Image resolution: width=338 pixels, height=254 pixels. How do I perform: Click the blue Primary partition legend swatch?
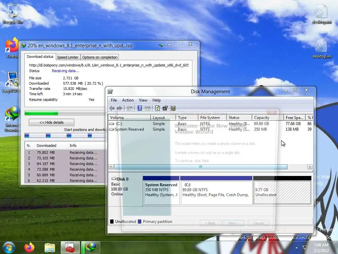point(140,222)
